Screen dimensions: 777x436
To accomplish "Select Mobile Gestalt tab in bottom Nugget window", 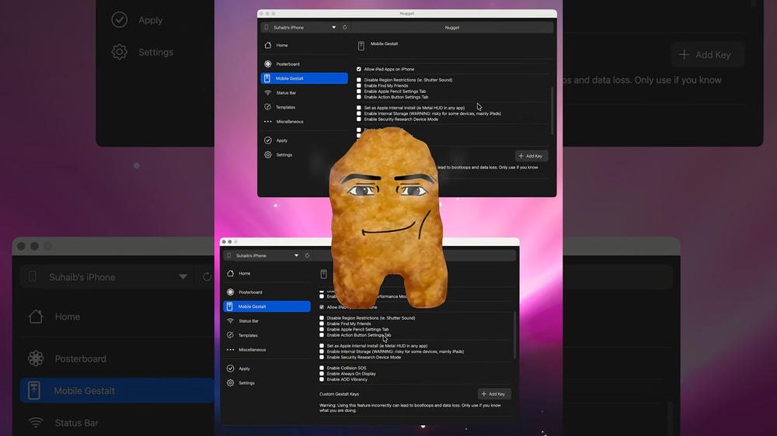I will pyautogui.click(x=267, y=306).
